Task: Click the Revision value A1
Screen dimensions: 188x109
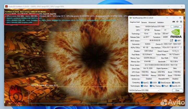Action: pos(165,30)
